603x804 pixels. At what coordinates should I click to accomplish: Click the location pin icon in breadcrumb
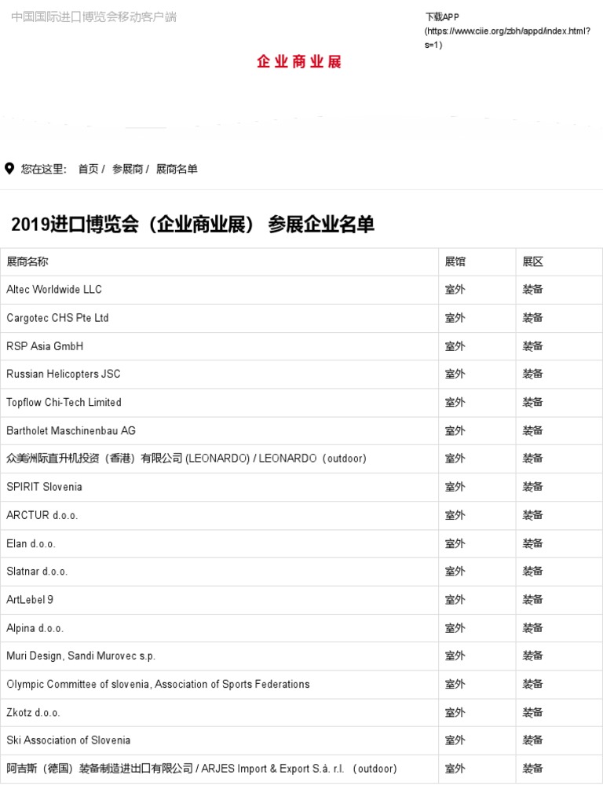tap(9, 169)
